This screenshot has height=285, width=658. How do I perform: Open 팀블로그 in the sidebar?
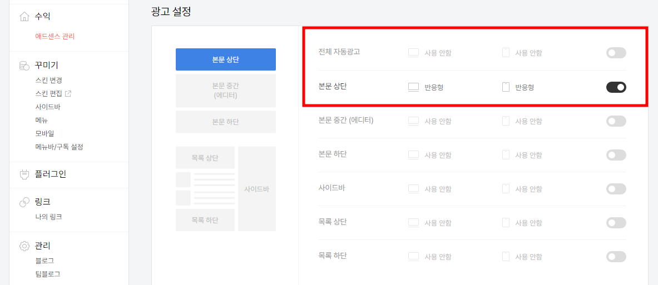(x=48, y=274)
